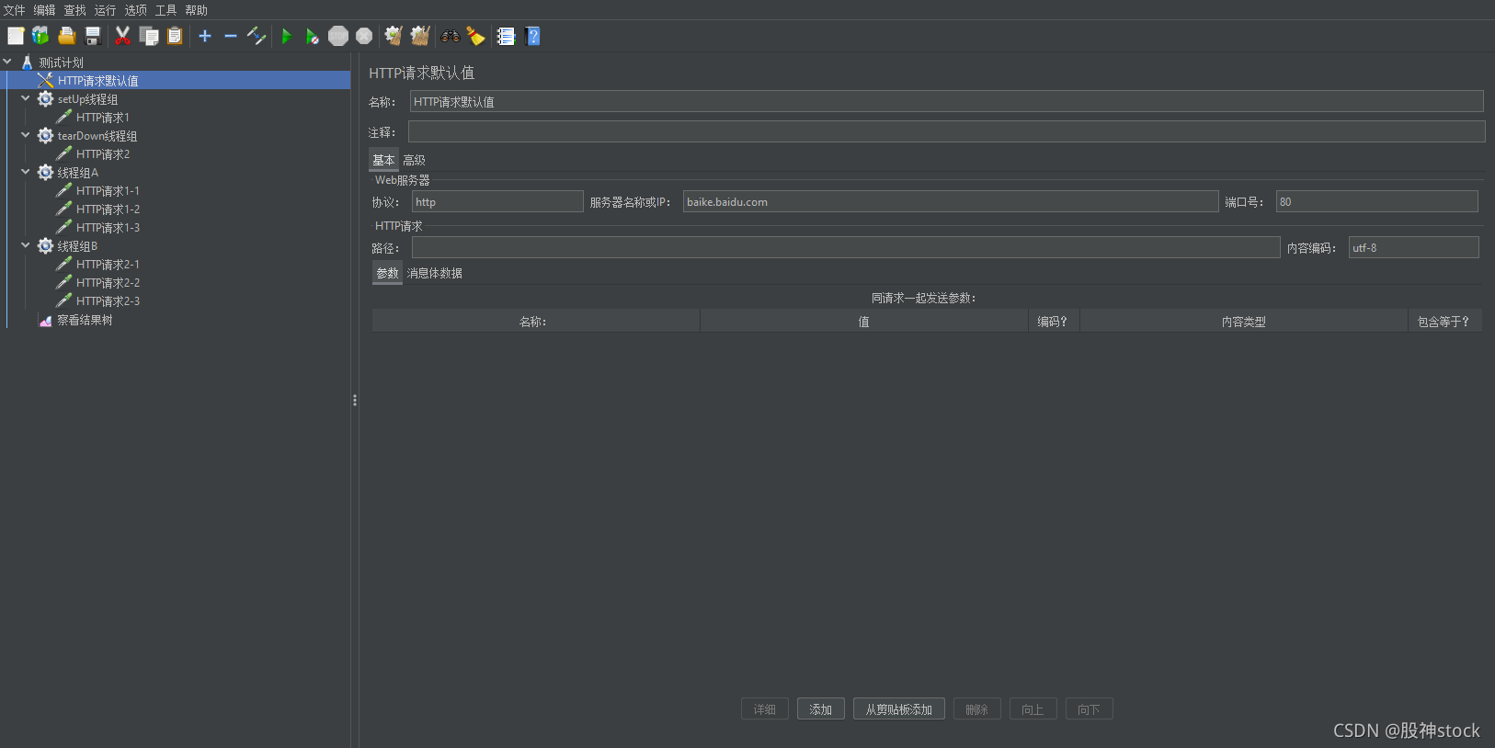
Task: Open the Templates toolbar icon
Action: pyautogui.click(x=40, y=36)
